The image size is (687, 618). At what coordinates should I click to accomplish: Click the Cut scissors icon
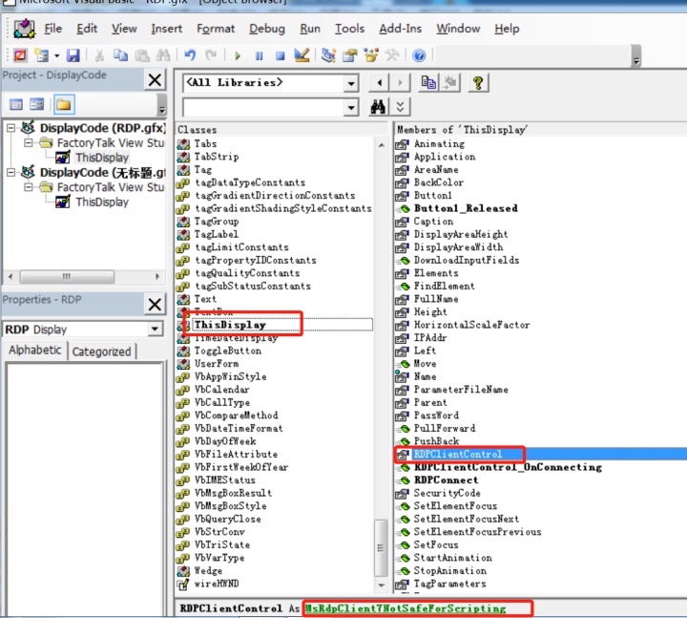(99, 55)
